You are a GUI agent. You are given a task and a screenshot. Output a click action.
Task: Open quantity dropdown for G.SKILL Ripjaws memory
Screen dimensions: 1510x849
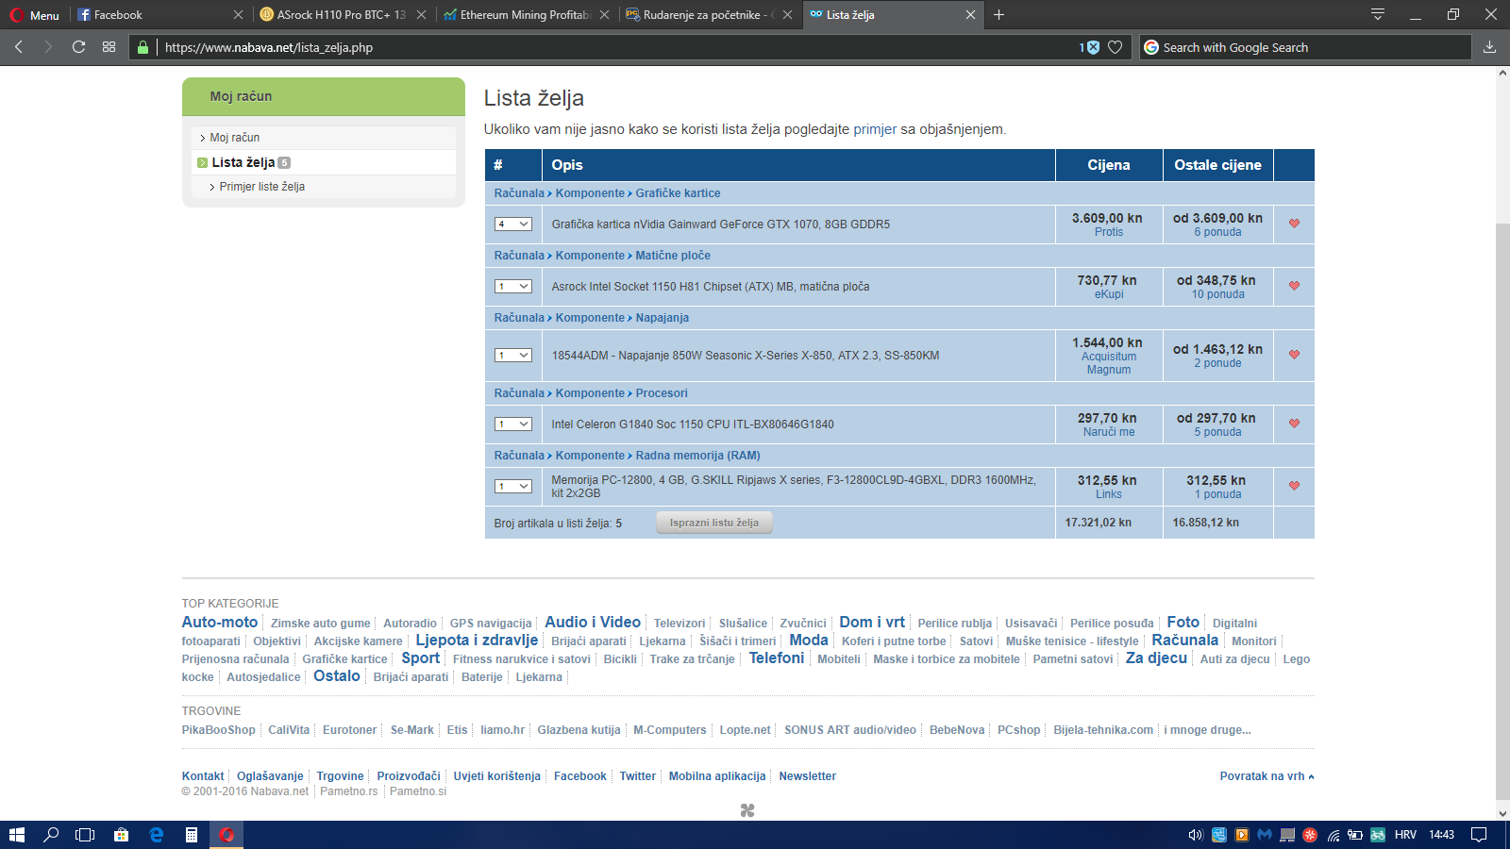[513, 487]
